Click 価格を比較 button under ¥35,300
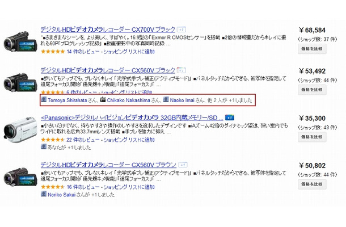This screenshot has height=227, width=346. point(312,137)
